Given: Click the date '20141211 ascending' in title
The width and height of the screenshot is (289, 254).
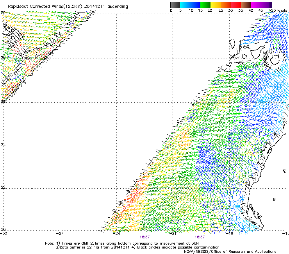Looking at the screenshot, I should [x=106, y=7].
